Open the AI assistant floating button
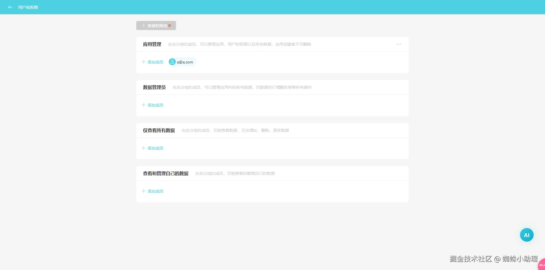 (x=527, y=235)
